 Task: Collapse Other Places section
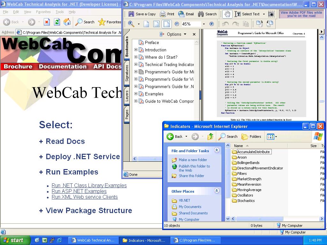click(217, 191)
